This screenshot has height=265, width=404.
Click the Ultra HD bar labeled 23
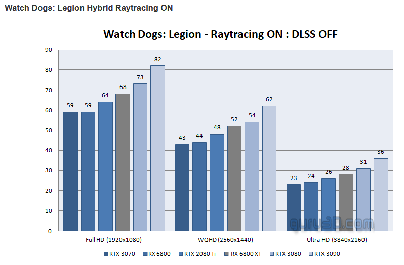(294, 208)
